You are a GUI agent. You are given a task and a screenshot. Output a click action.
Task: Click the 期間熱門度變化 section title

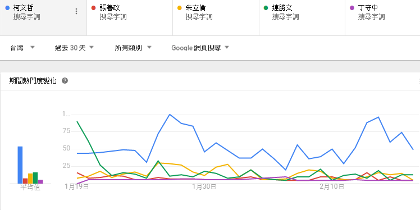pos(33,81)
